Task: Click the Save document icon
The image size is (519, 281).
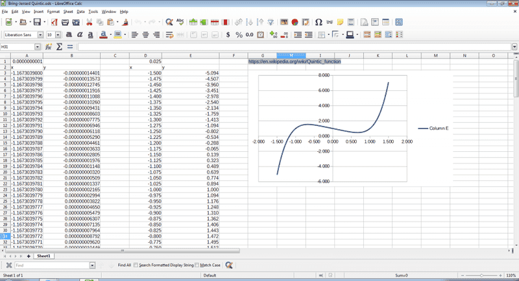Action: [37, 22]
